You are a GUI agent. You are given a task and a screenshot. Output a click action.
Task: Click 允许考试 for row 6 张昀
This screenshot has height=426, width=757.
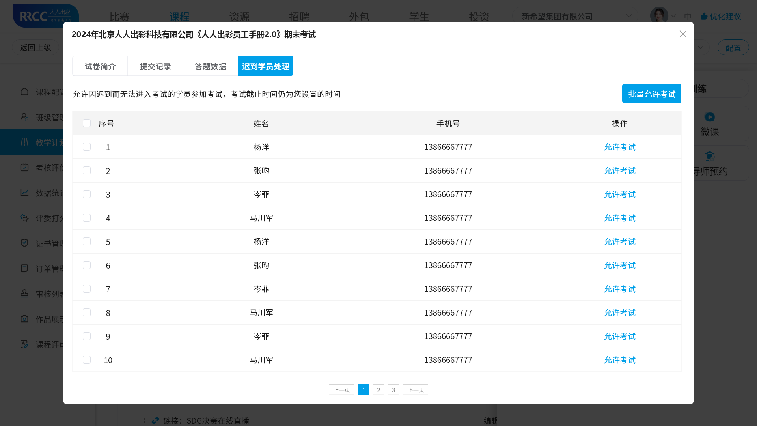(620, 265)
